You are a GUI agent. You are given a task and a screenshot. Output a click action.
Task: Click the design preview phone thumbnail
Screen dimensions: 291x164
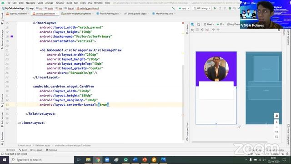[x=216, y=88]
